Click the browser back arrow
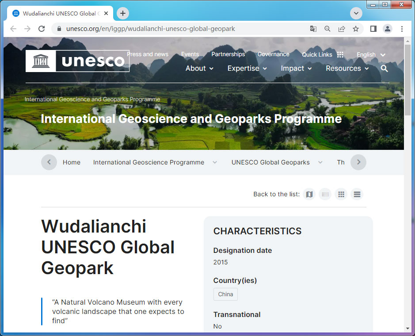The width and height of the screenshot is (415, 336). coord(13,29)
